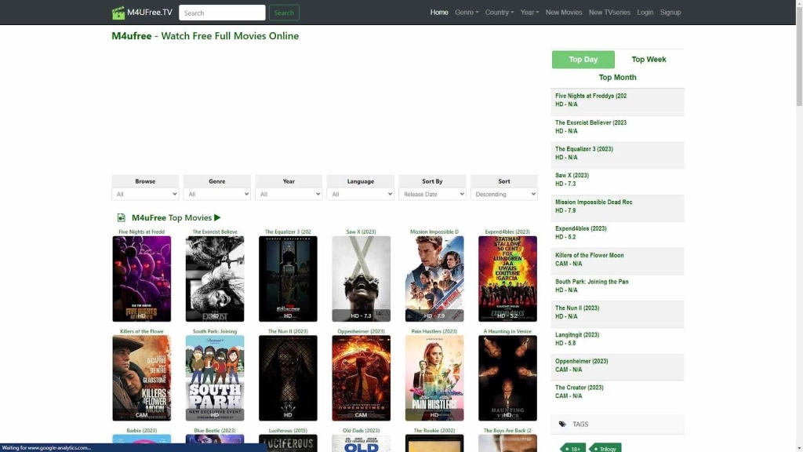Click the M4UFree.TV brand name text
The image size is (803, 452).
pyautogui.click(x=150, y=13)
